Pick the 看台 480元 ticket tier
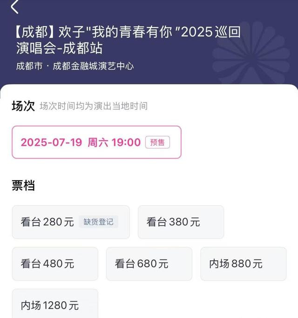 point(55,264)
